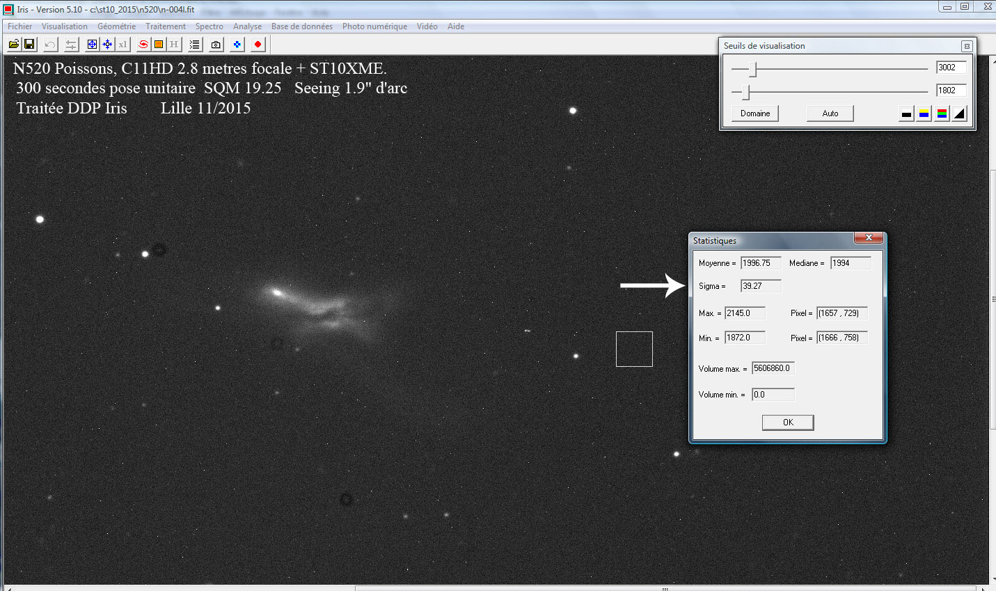996x591 pixels.
Task: Select the black and white palette icon
Action: pyautogui.click(x=906, y=113)
